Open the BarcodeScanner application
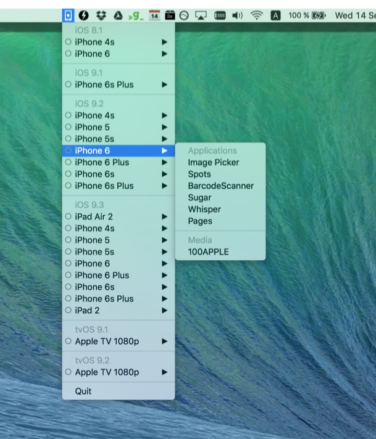This screenshot has width=376, height=439. (220, 186)
